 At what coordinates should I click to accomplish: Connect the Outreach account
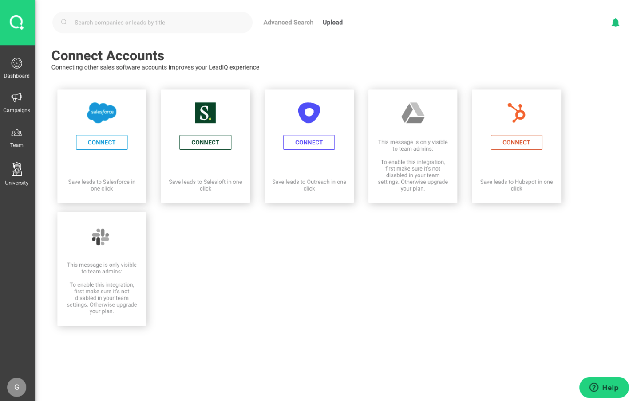(309, 142)
